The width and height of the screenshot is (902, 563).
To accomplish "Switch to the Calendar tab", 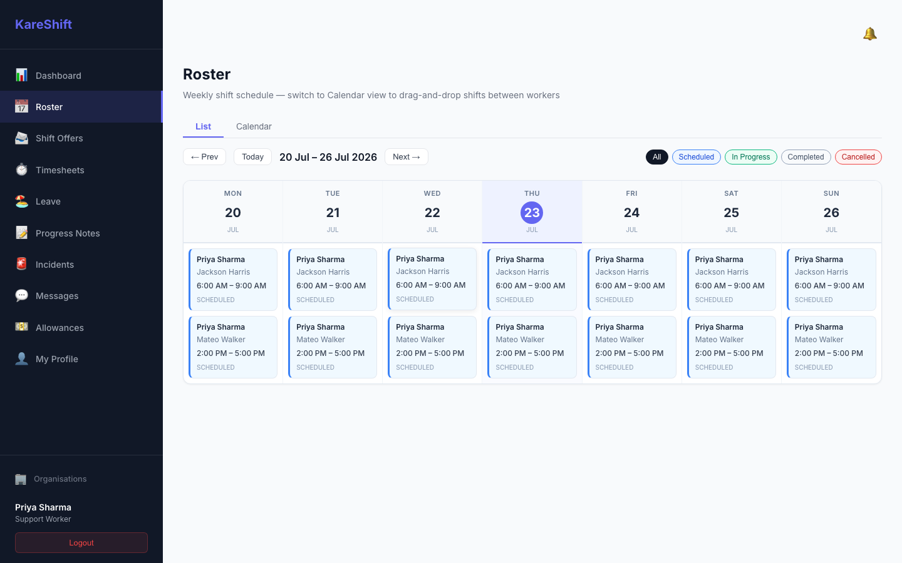I will [x=254, y=126].
